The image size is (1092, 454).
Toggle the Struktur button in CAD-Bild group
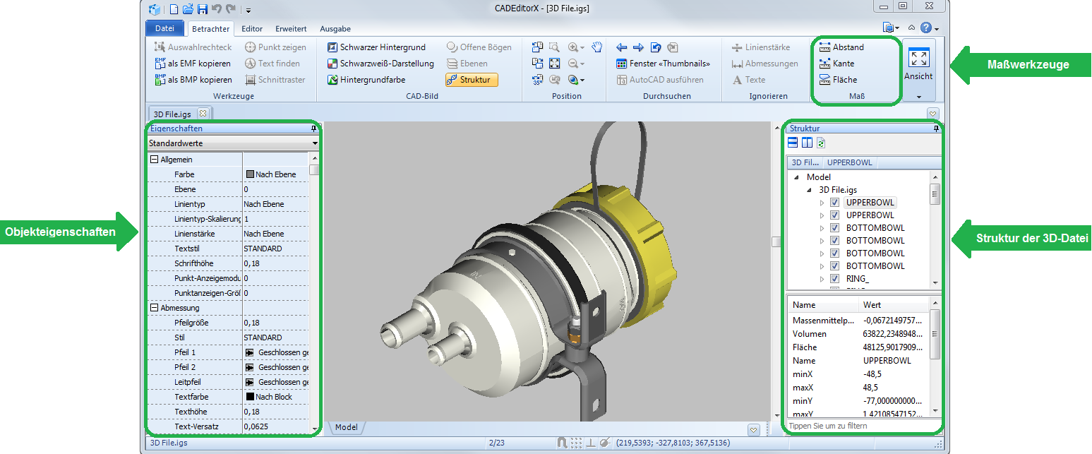(472, 80)
